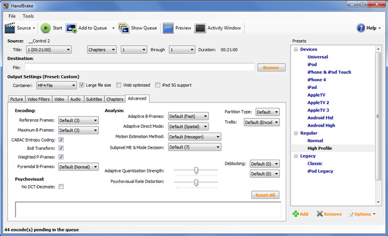
Task: Click the destination File input field
Action: (140, 67)
